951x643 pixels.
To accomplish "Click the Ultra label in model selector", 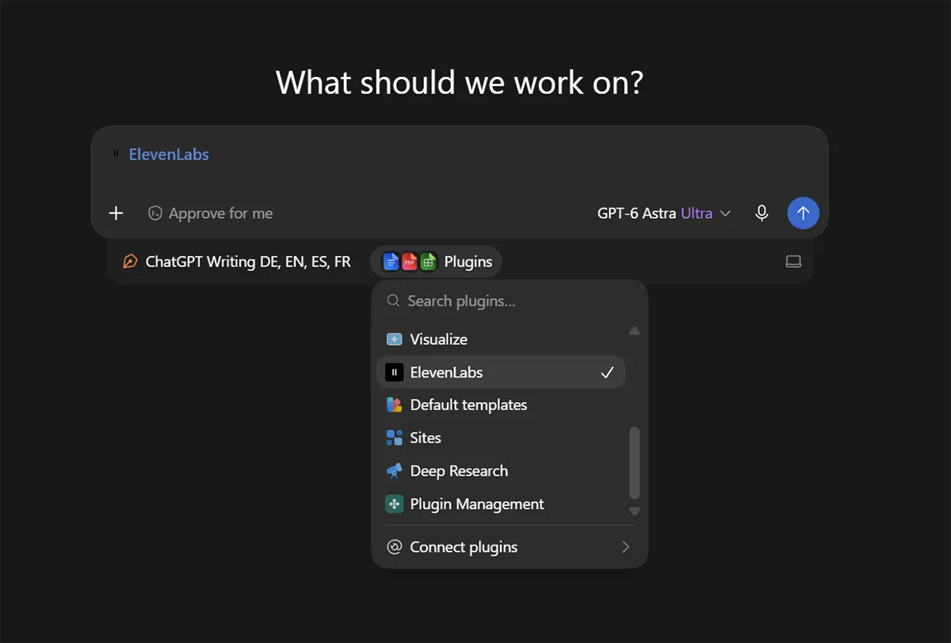I will [697, 213].
